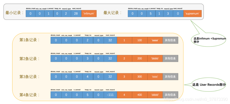
Task: Click orange primary key cell 4 in record 4
Action: [x=124, y=95]
